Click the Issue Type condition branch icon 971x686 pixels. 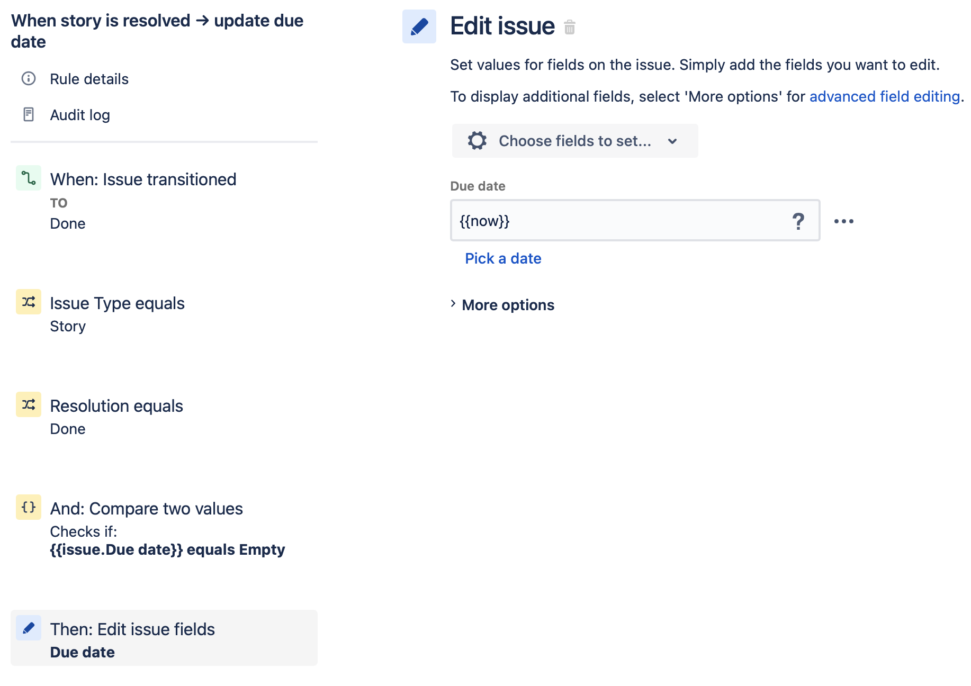click(28, 302)
